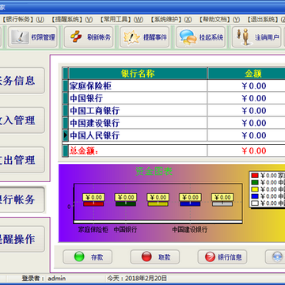The height and width of the screenshot is (285, 285).
Task: Click the green legend color swatch
Action: click(x=255, y=182)
